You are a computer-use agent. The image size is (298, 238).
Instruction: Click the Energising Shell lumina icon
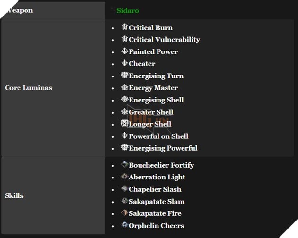124,100
